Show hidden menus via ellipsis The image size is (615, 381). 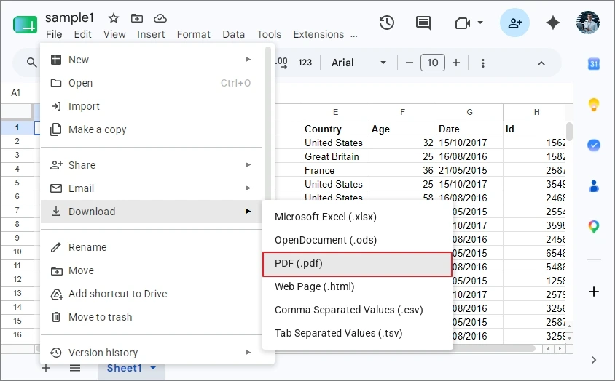point(354,35)
